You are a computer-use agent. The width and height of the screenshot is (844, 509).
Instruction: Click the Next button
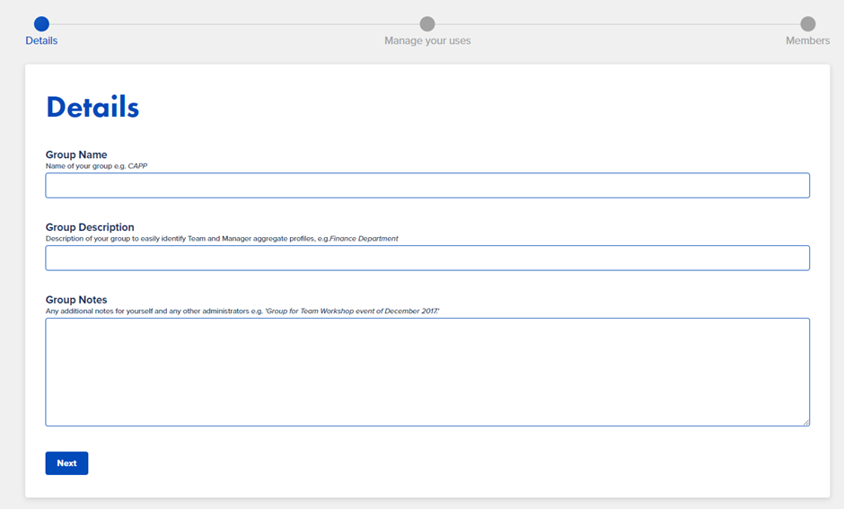coord(66,463)
